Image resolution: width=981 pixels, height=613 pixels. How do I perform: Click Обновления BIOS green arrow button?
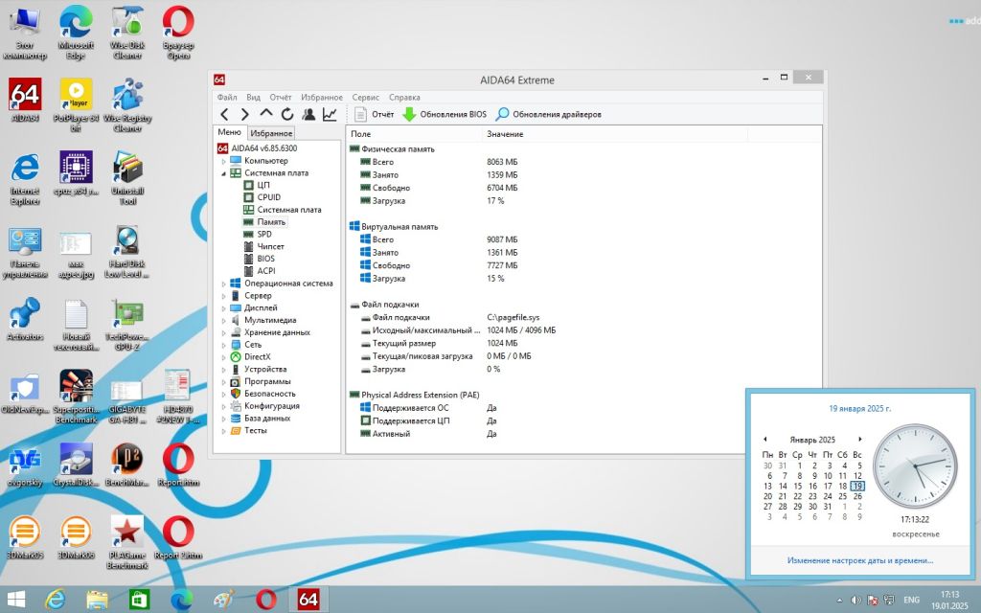tap(445, 114)
